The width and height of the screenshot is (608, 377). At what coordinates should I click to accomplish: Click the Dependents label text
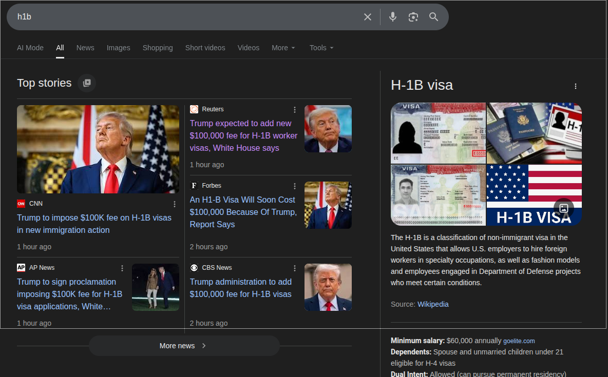point(411,352)
